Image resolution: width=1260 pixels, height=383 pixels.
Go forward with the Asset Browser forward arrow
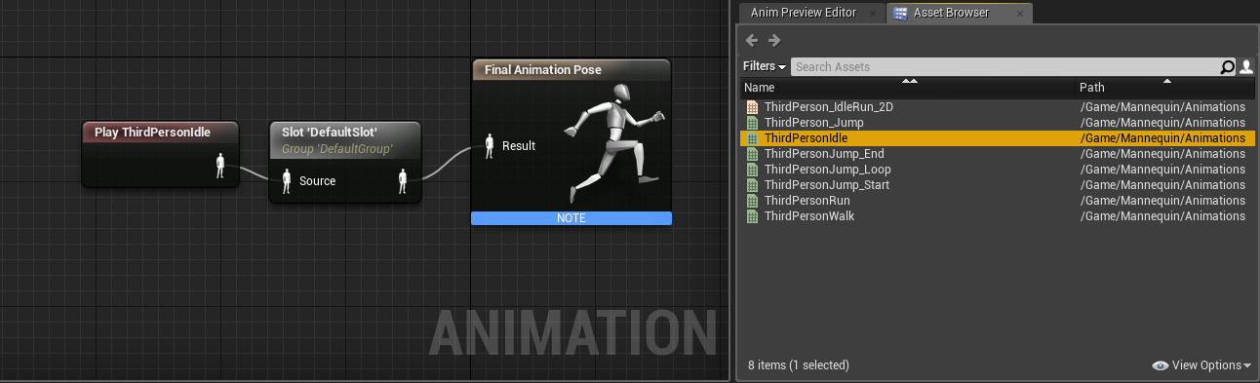[774, 40]
